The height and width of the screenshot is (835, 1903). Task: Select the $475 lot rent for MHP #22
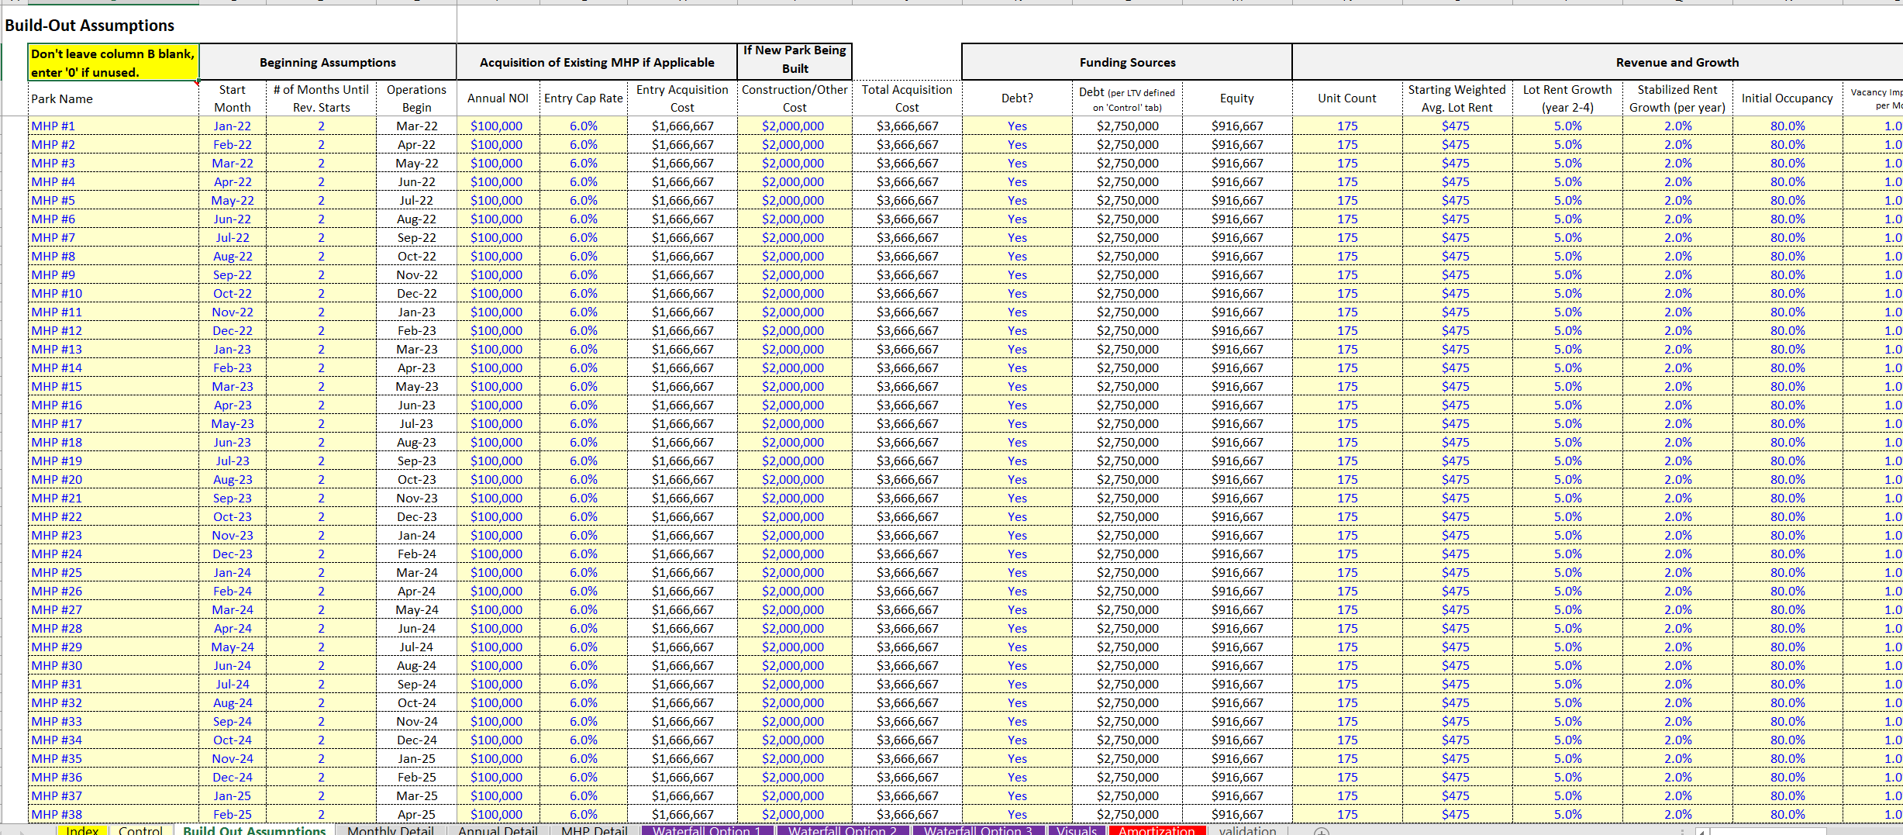click(x=1456, y=516)
